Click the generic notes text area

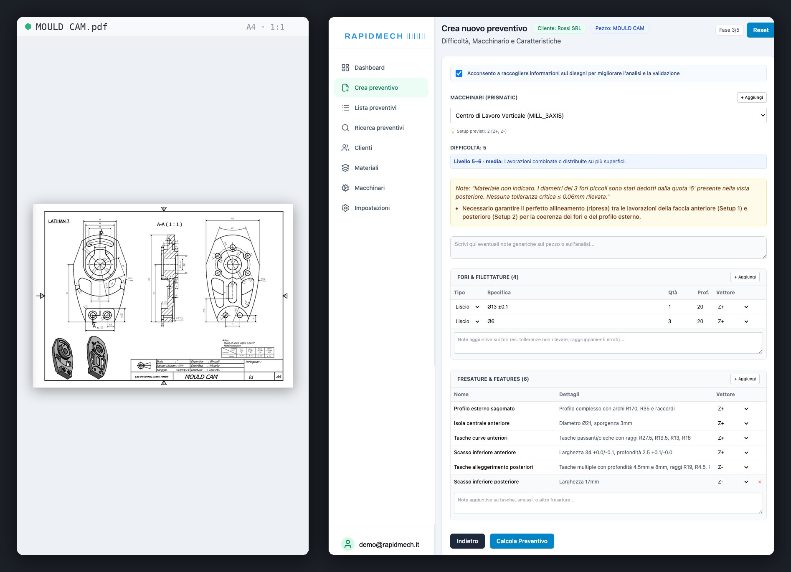608,248
